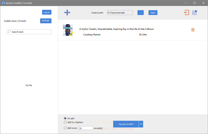The image size is (208, 134).
Task: Close the Epubor Audible Converter window
Action: click(x=203, y=3)
